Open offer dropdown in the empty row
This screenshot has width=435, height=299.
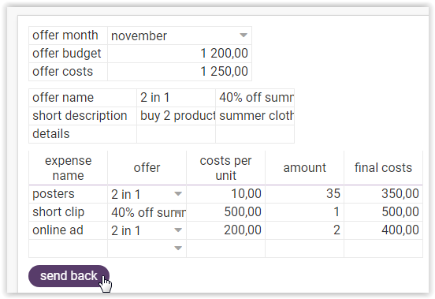tap(178, 248)
